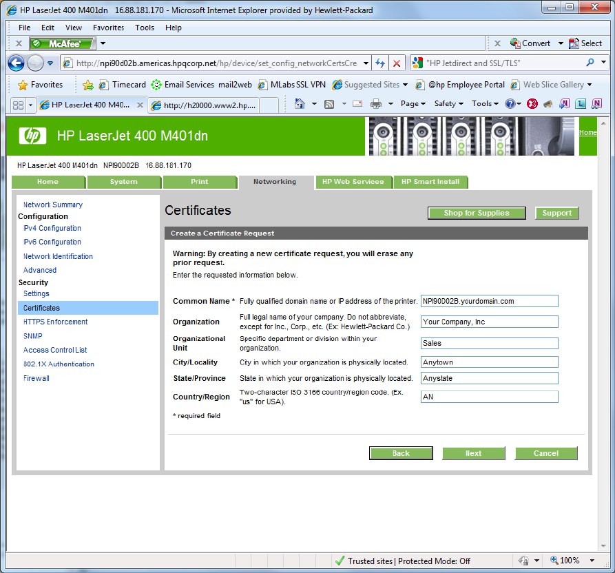Open the Convert dropdown arrow
The image size is (615, 573).
point(561,43)
